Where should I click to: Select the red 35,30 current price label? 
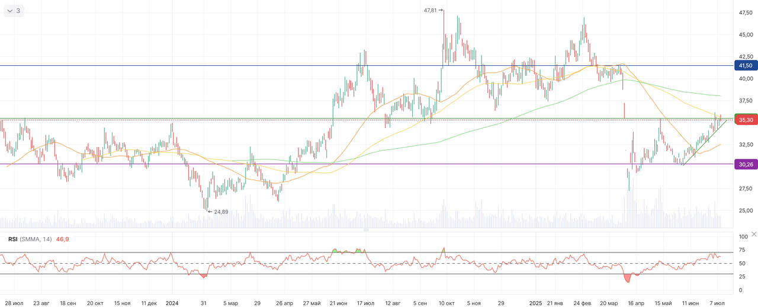click(746, 120)
